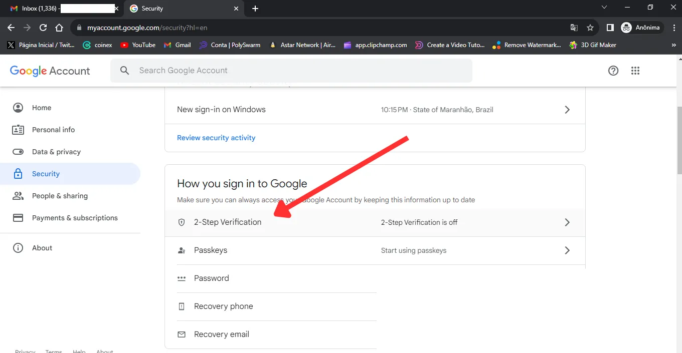Open Review security activity link
The image size is (682, 353).
click(216, 138)
